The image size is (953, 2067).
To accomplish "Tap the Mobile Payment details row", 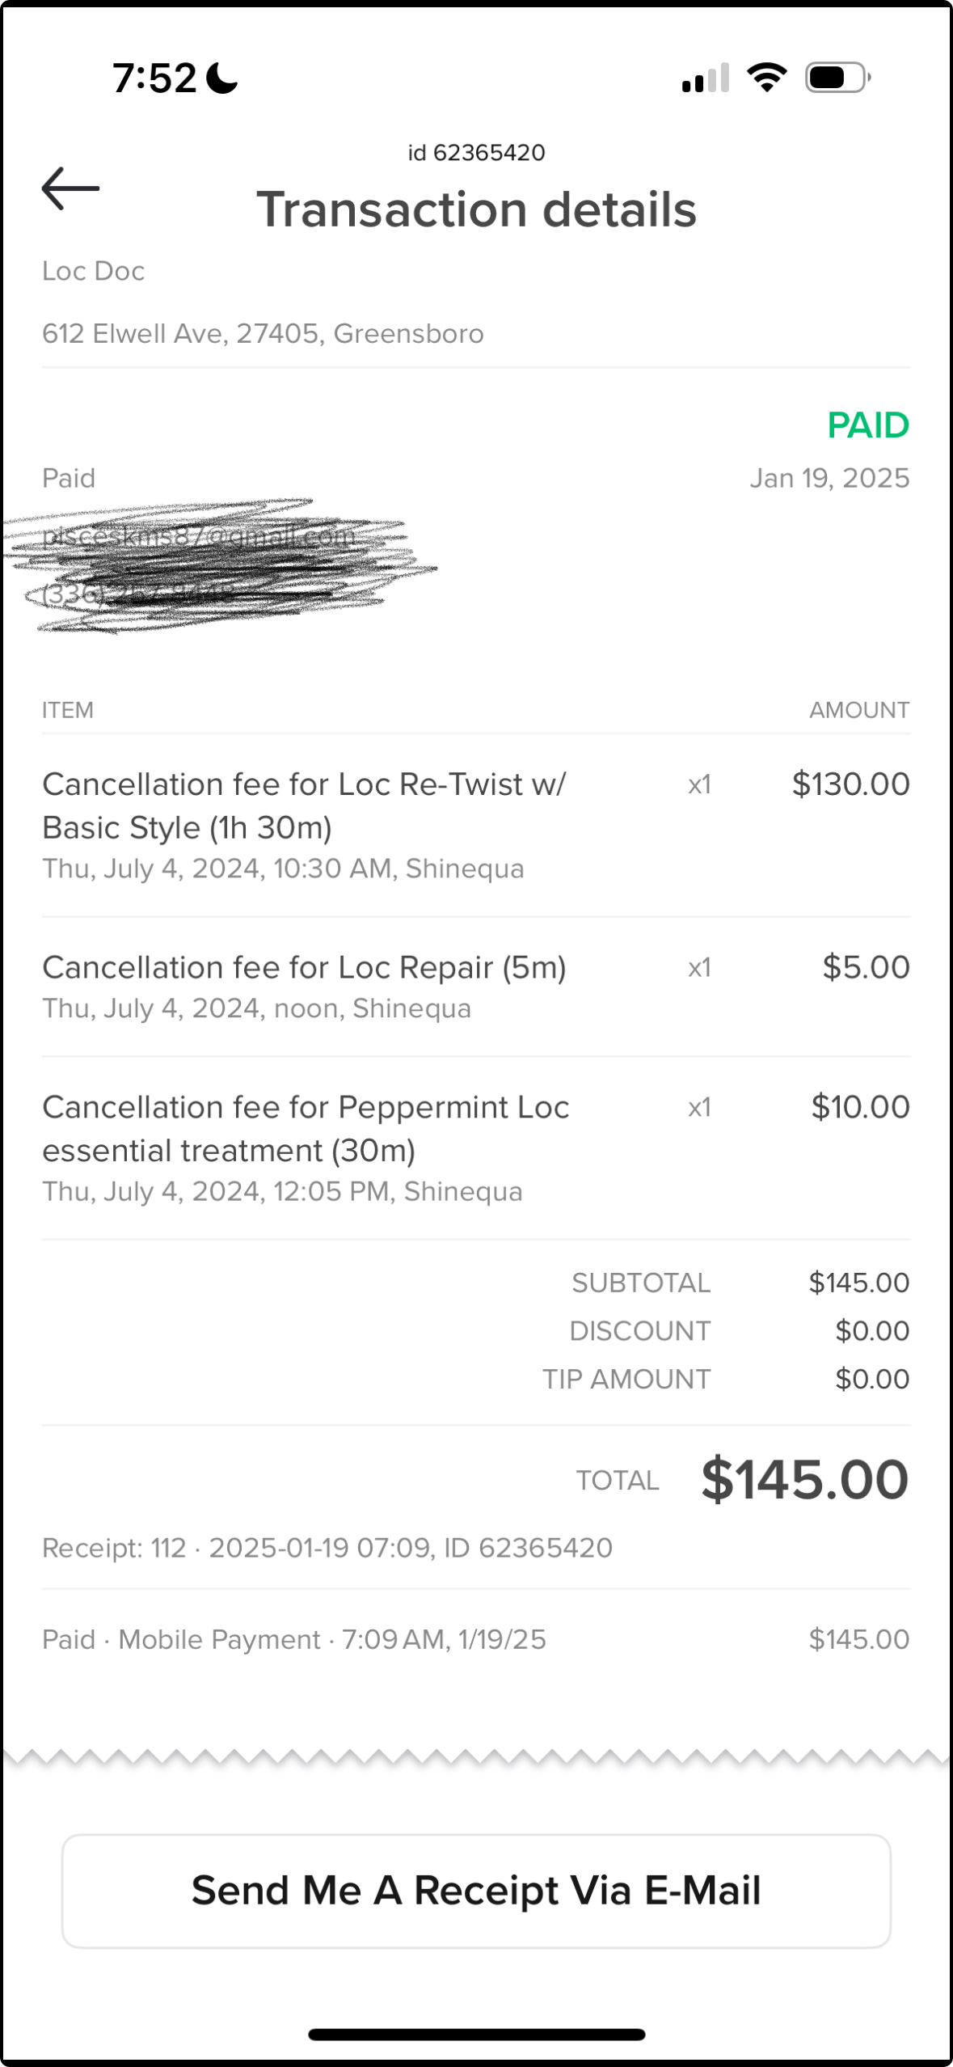I will point(294,1639).
